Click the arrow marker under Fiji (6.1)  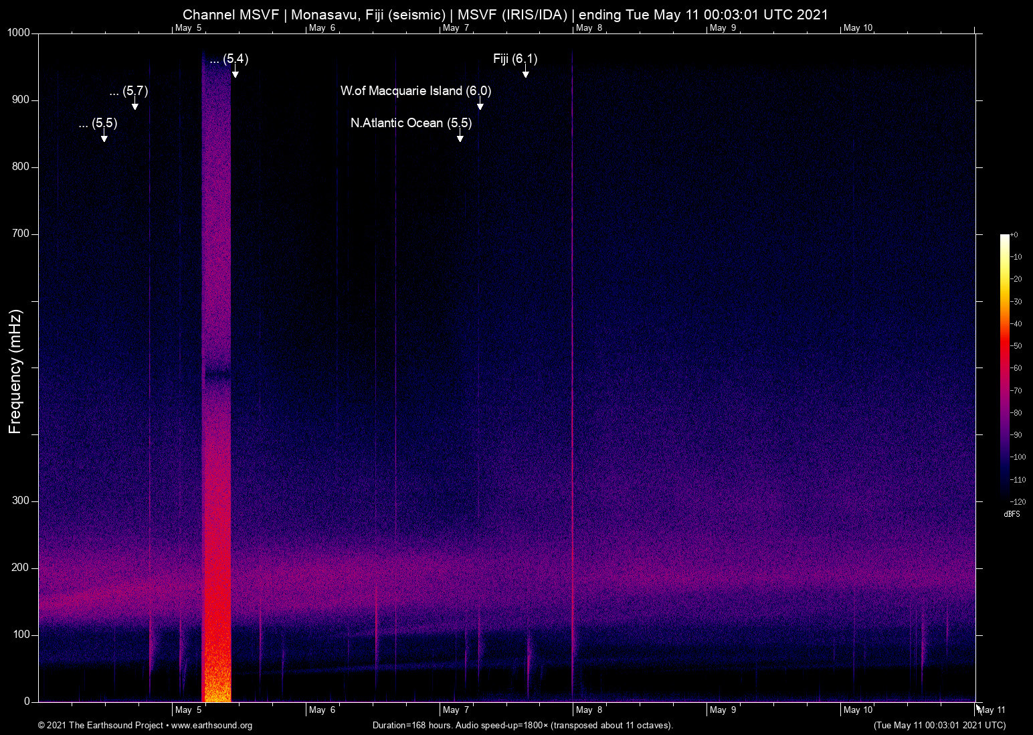coord(526,72)
